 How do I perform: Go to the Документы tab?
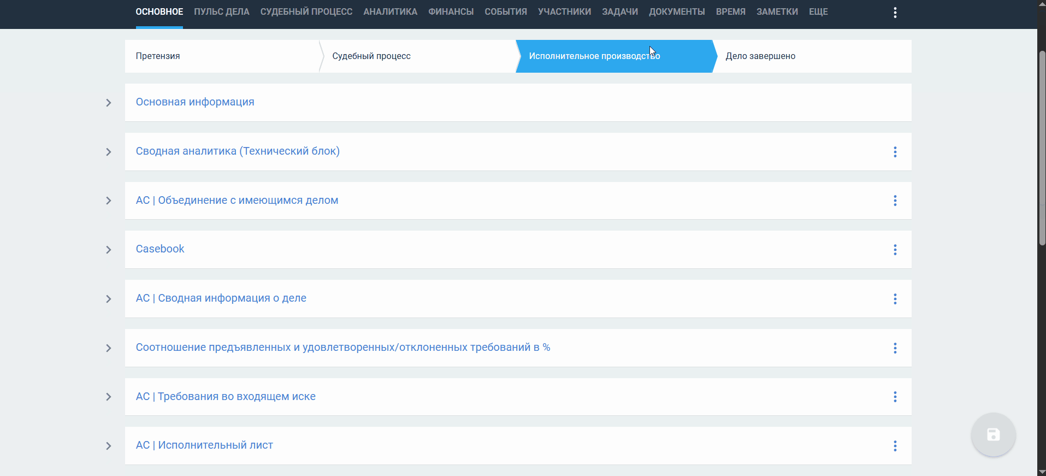tap(677, 12)
